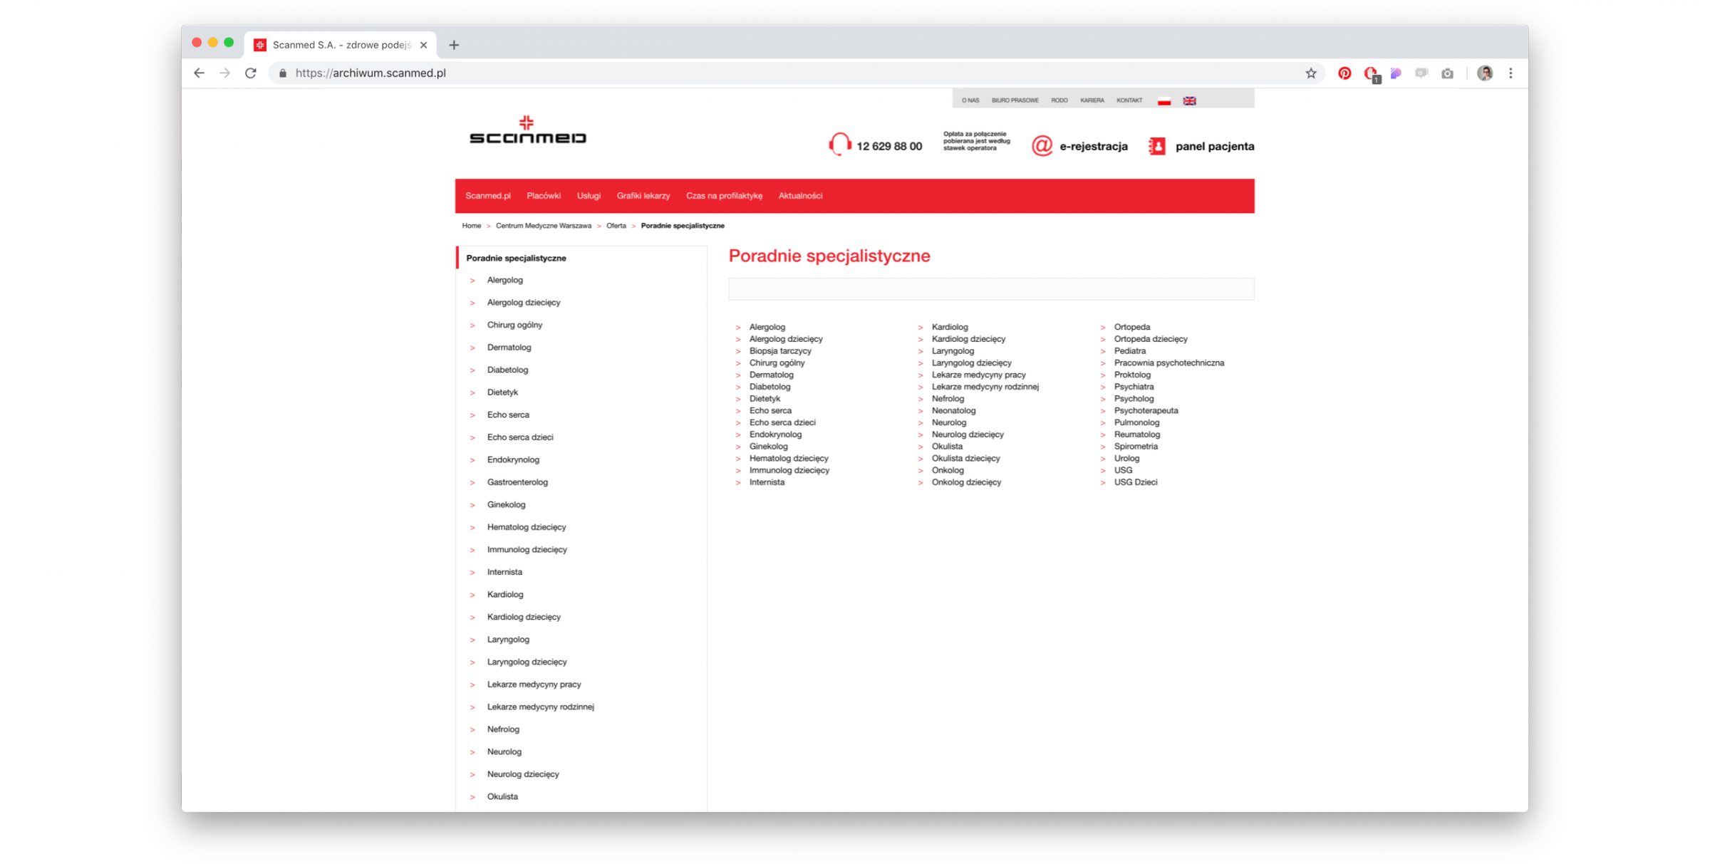This screenshot has height=864, width=1710.
Task: Click the headset phone icon
Action: (x=840, y=144)
